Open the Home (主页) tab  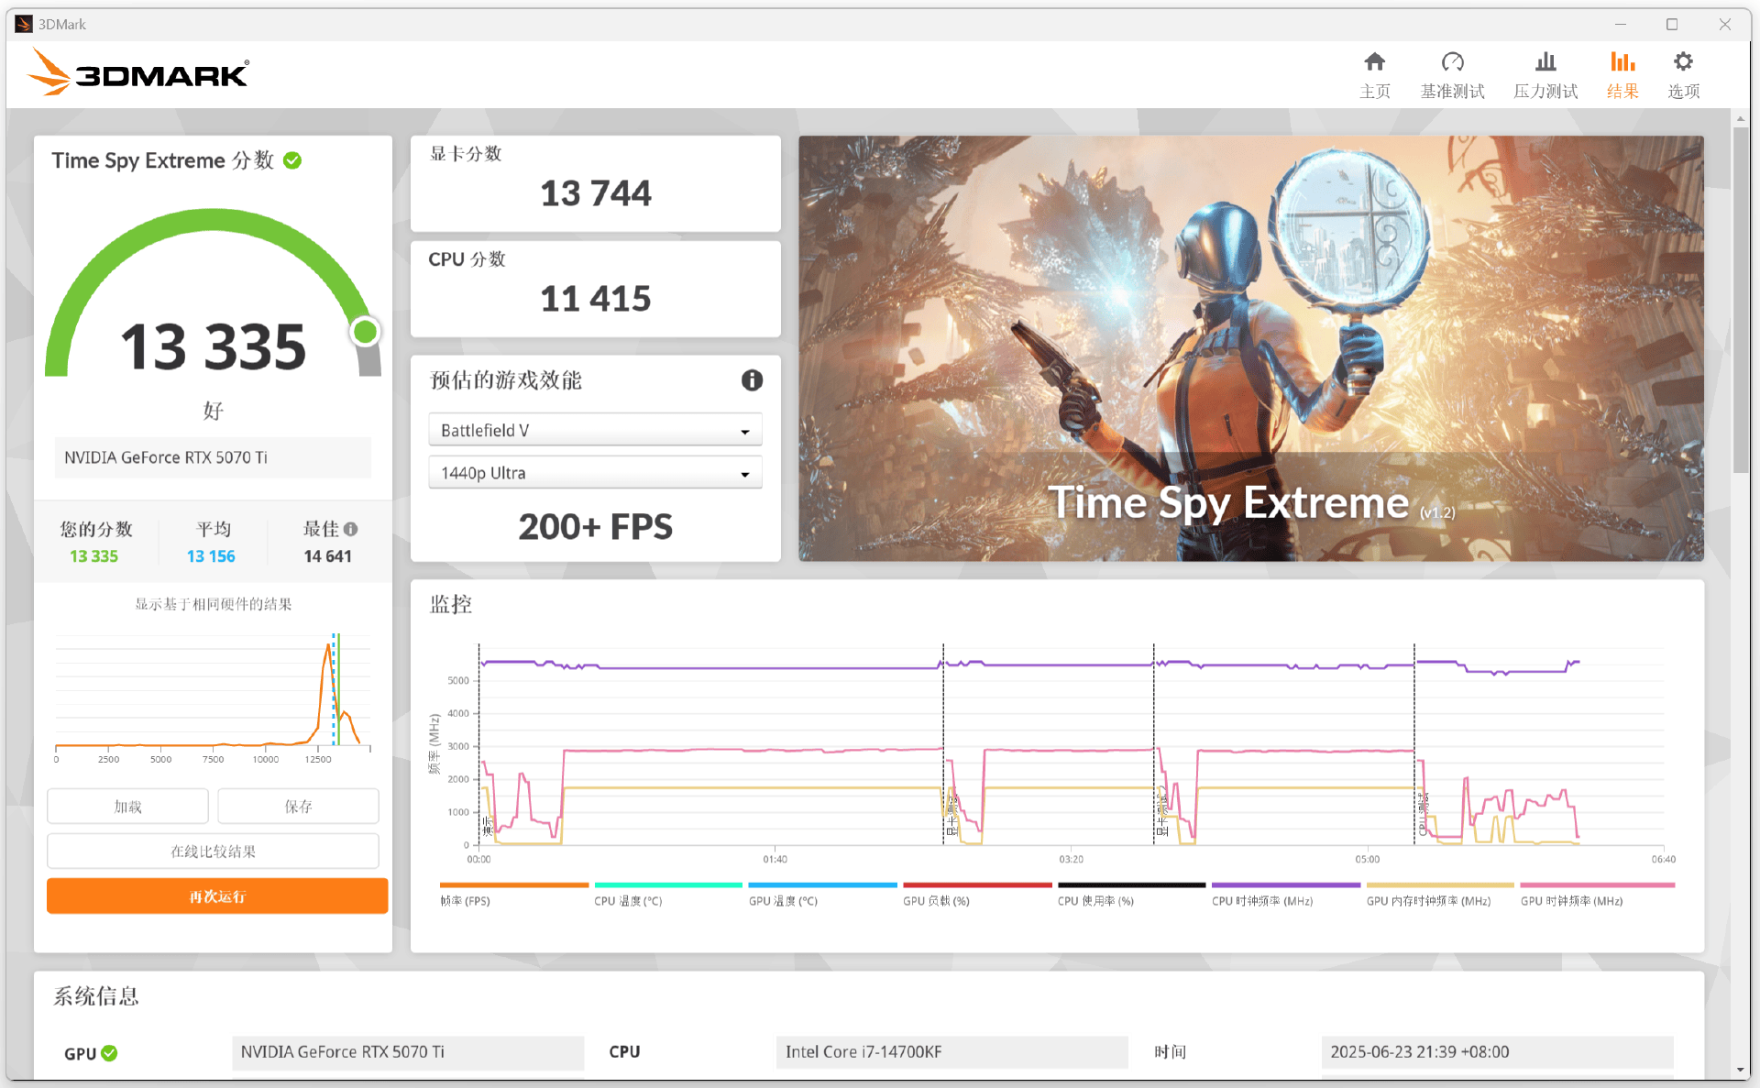[1374, 75]
